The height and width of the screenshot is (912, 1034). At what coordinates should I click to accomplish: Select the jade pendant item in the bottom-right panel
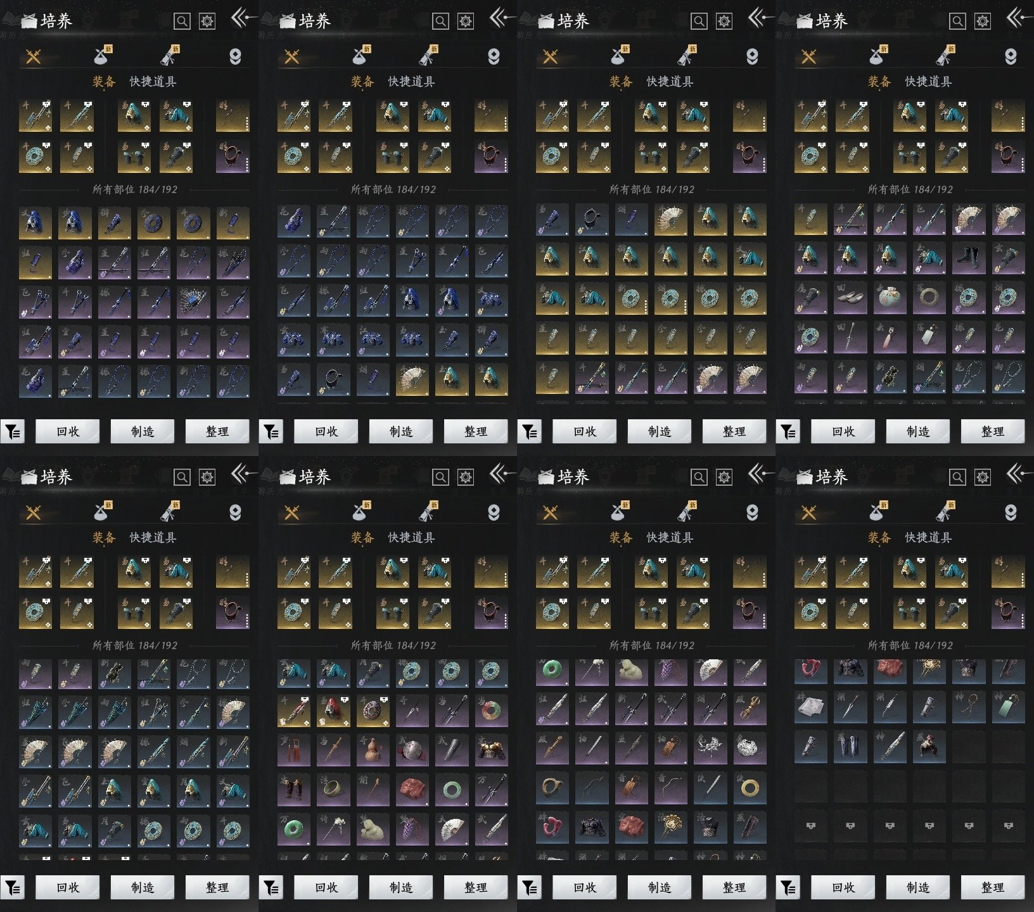click(1008, 707)
